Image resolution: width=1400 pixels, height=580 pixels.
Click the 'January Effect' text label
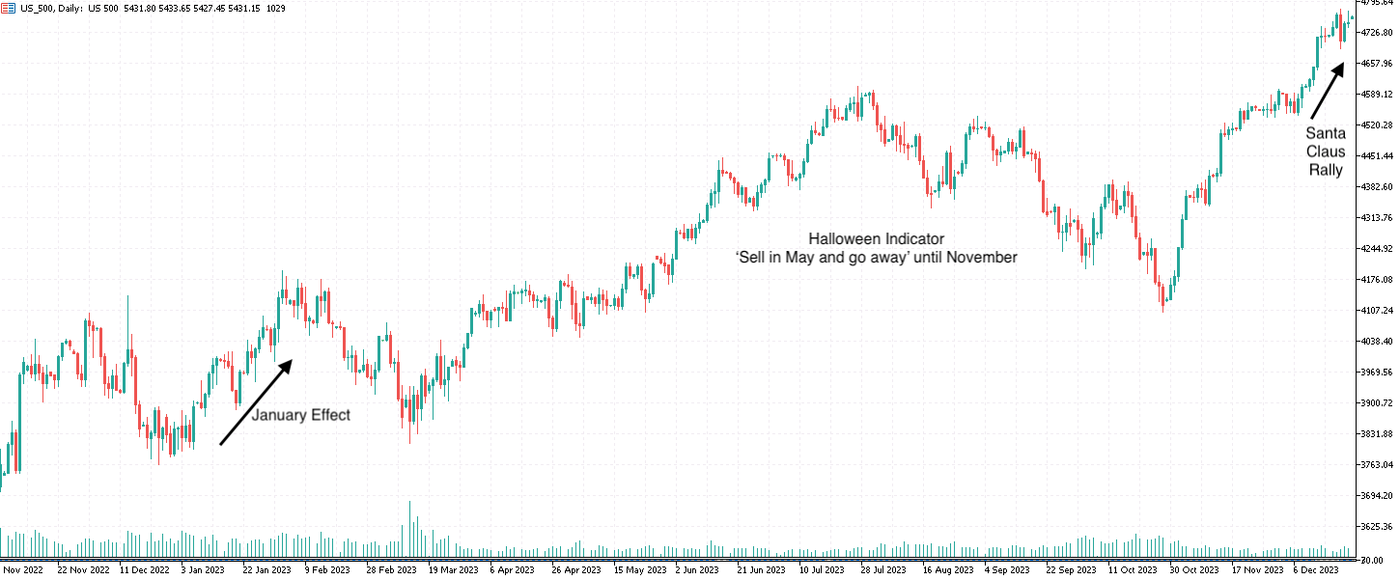pyautogui.click(x=302, y=416)
